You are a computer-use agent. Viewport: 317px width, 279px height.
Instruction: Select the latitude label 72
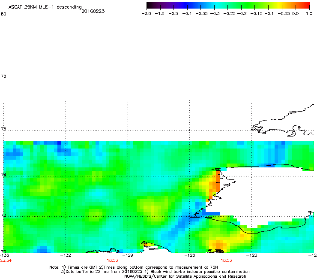[3, 215]
